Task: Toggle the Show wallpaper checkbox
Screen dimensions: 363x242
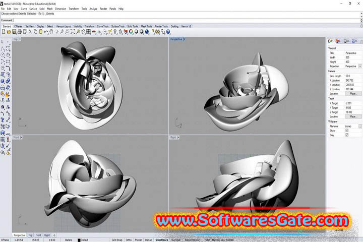Action: (x=347, y=131)
